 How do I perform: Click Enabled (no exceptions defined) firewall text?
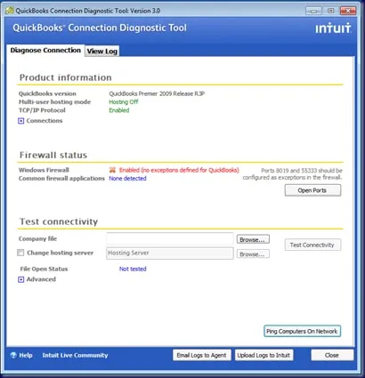pyautogui.click(x=179, y=170)
